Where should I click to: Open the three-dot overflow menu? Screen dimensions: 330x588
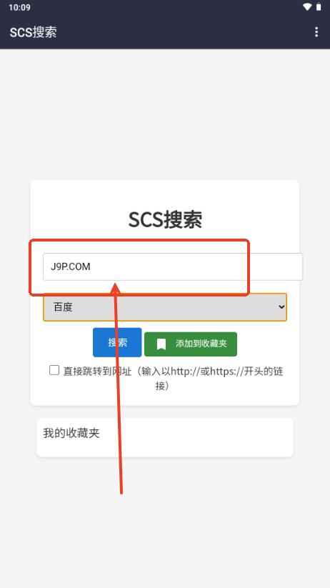pyautogui.click(x=316, y=32)
